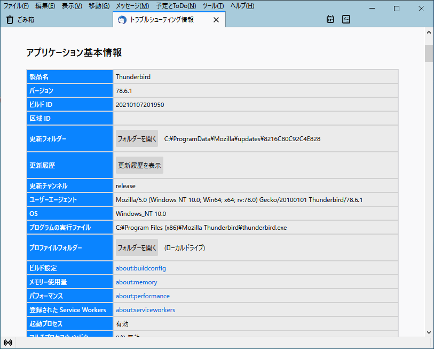Click the user agent string Mozilla/5.0
Viewport: 434px width, 349px height.
[x=239, y=199]
